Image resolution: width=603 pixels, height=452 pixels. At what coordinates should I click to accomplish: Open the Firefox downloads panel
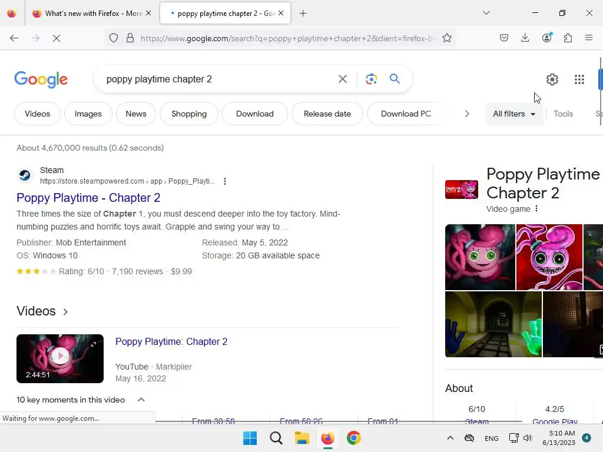point(525,38)
